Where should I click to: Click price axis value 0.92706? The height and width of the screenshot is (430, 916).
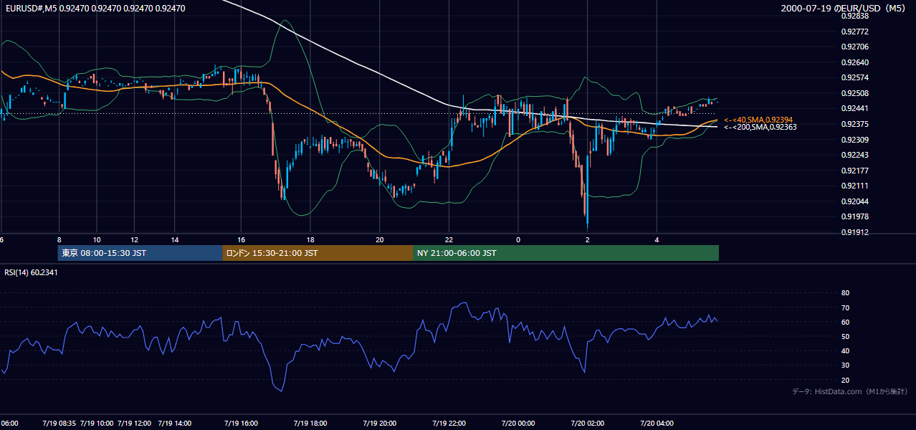[x=856, y=47]
